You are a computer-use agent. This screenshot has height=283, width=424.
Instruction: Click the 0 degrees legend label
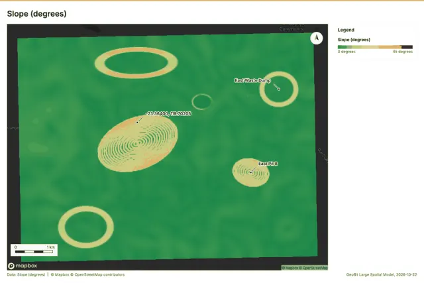coord(346,52)
